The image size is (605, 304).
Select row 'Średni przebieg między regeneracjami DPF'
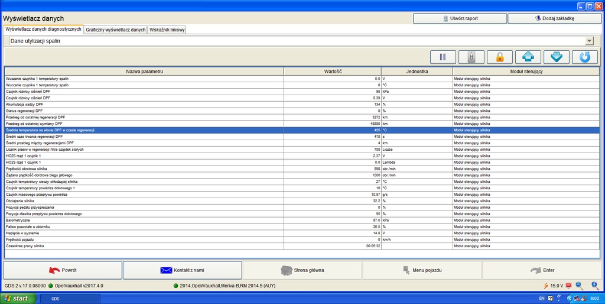302,143
